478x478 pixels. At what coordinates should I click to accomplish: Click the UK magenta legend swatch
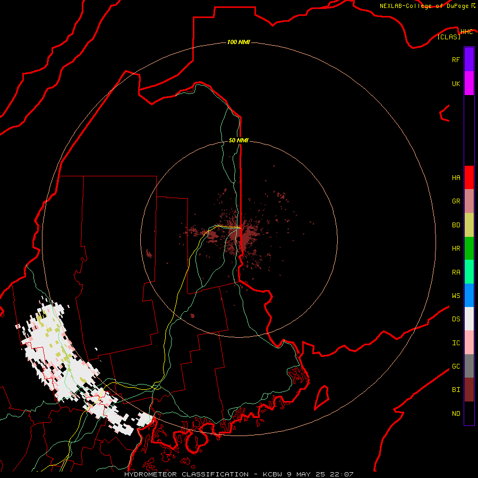pyautogui.click(x=469, y=83)
